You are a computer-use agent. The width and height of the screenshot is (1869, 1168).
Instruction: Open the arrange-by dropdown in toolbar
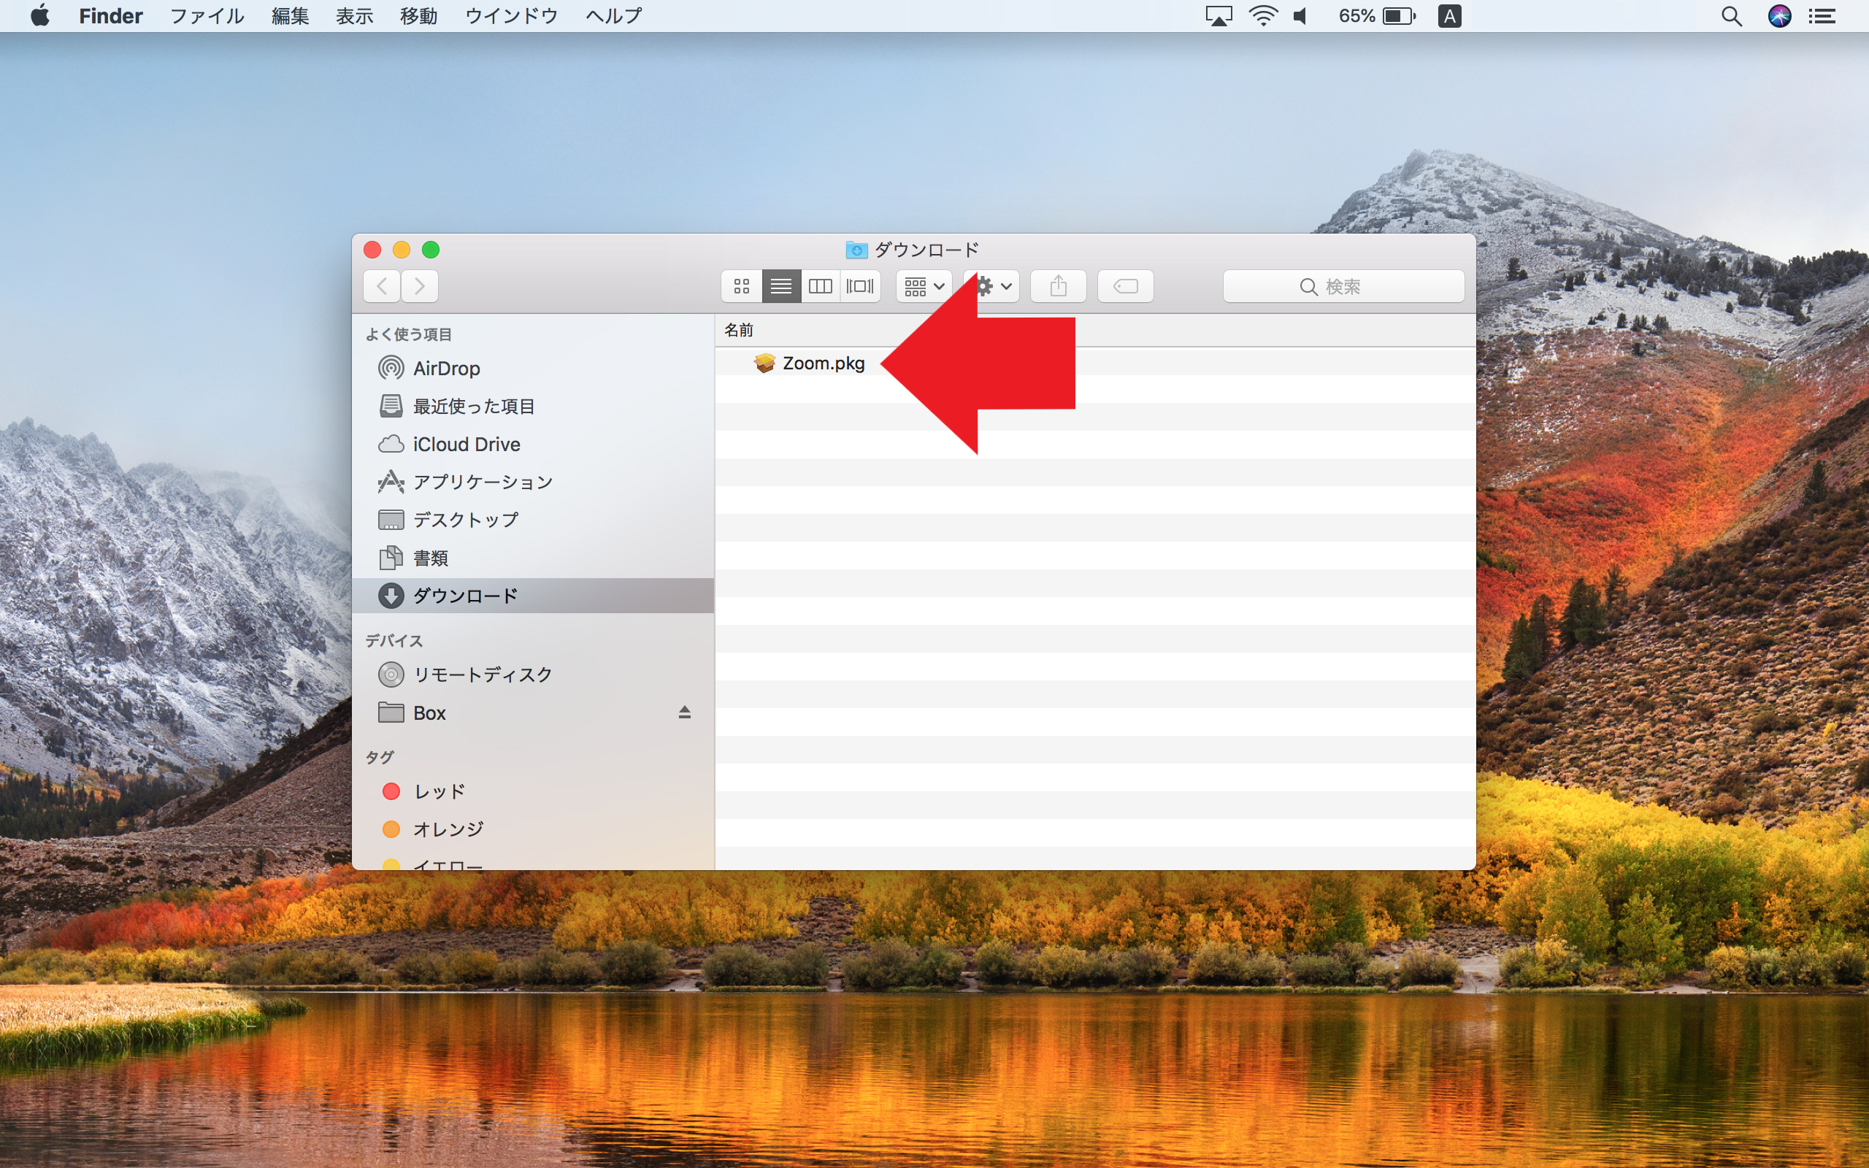(924, 287)
